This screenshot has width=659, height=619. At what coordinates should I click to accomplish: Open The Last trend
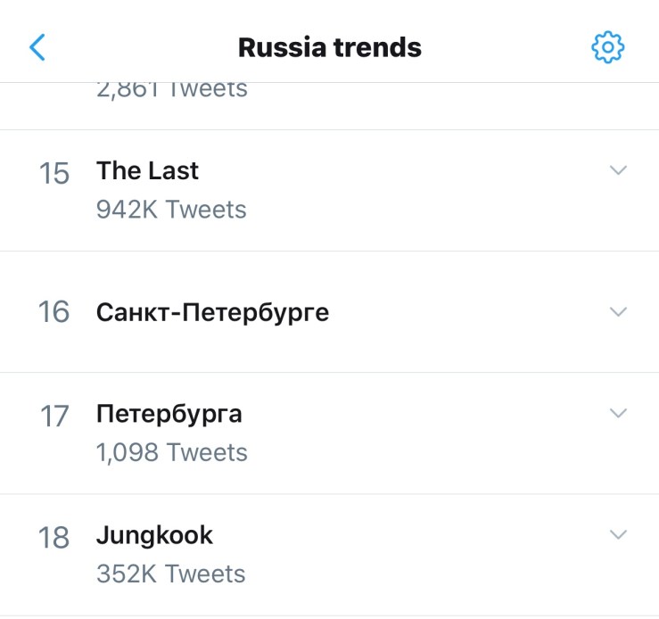[x=148, y=170]
